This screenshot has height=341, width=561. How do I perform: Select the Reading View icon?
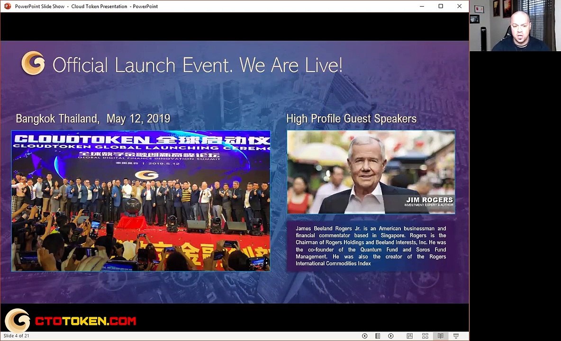(x=441, y=336)
